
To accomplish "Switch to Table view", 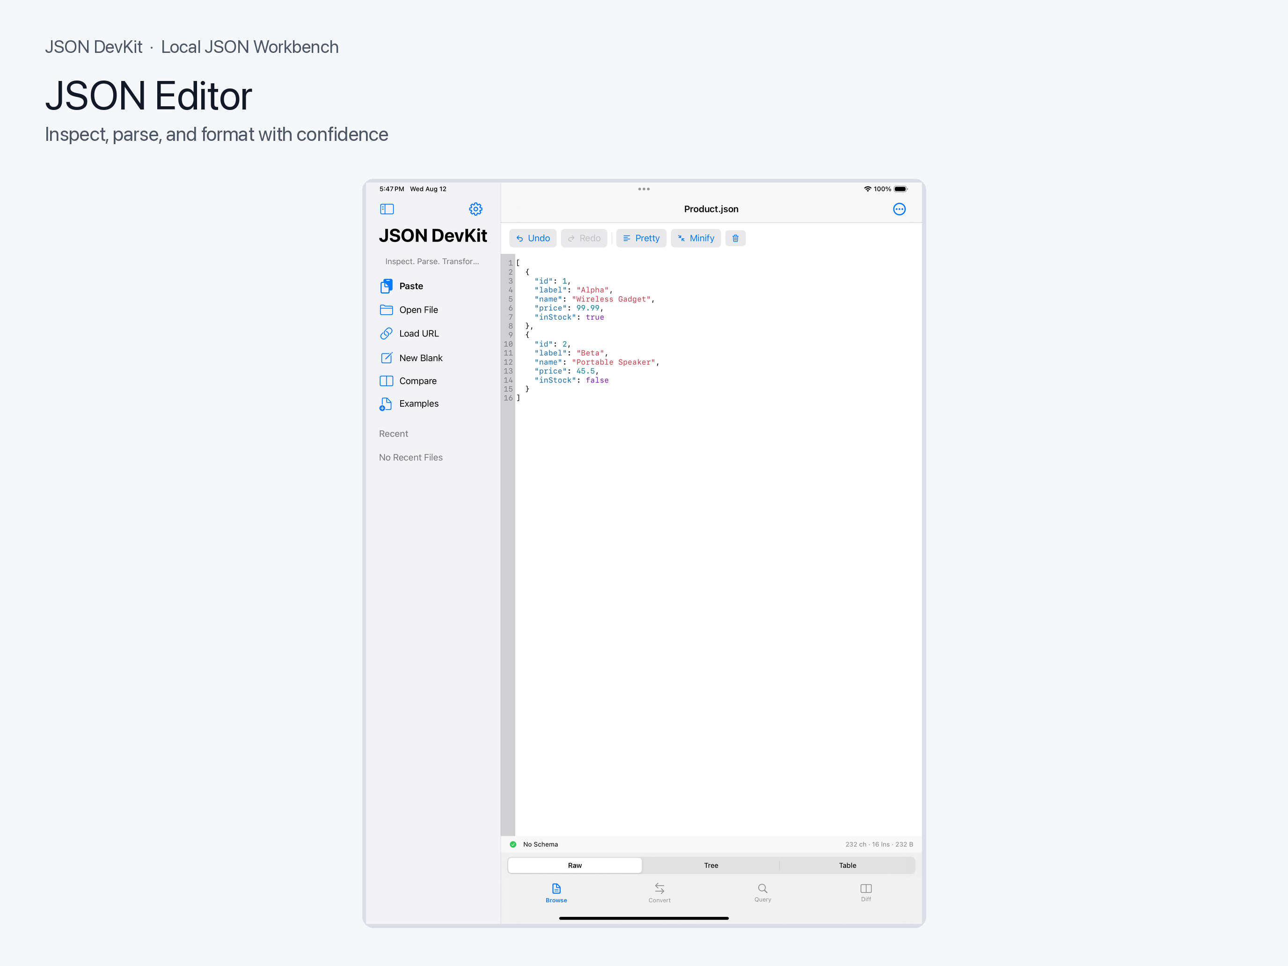I will [x=847, y=865].
